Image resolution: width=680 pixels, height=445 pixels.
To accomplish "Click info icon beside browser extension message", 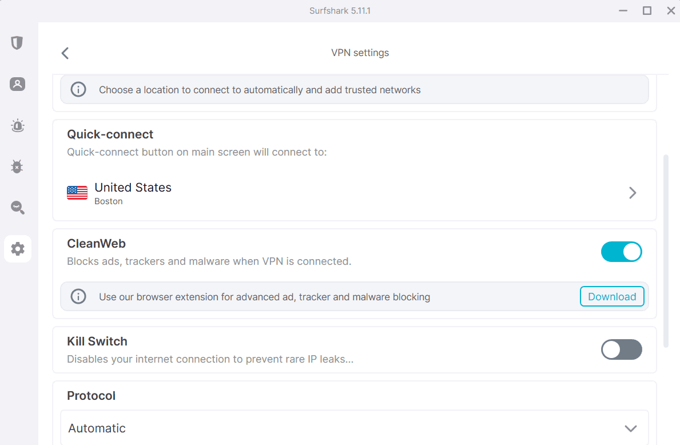I will tap(78, 297).
